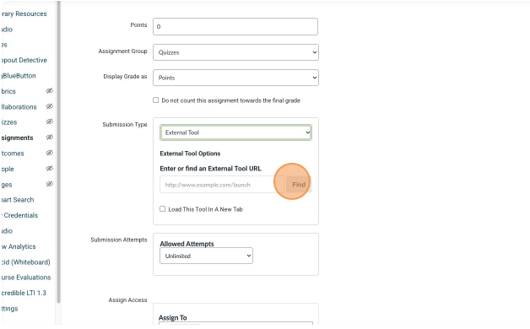Viewport: 530px width, 329px height.
Task: Go to Outcomes in course navigation
Action: pos(12,154)
